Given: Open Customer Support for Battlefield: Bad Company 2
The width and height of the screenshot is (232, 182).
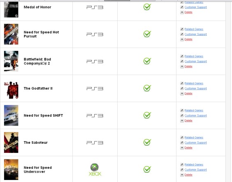Looking at the screenshot, I should [196, 61].
